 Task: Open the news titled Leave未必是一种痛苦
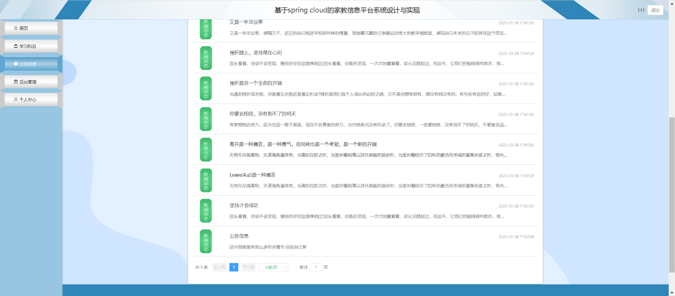[x=252, y=175]
